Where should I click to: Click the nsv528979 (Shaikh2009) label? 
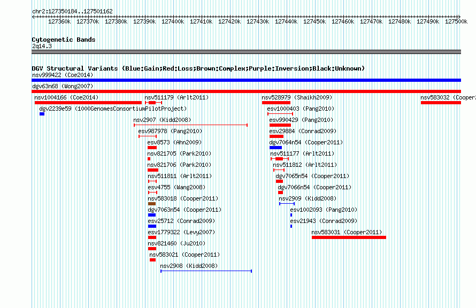pyautogui.click(x=297, y=97)
